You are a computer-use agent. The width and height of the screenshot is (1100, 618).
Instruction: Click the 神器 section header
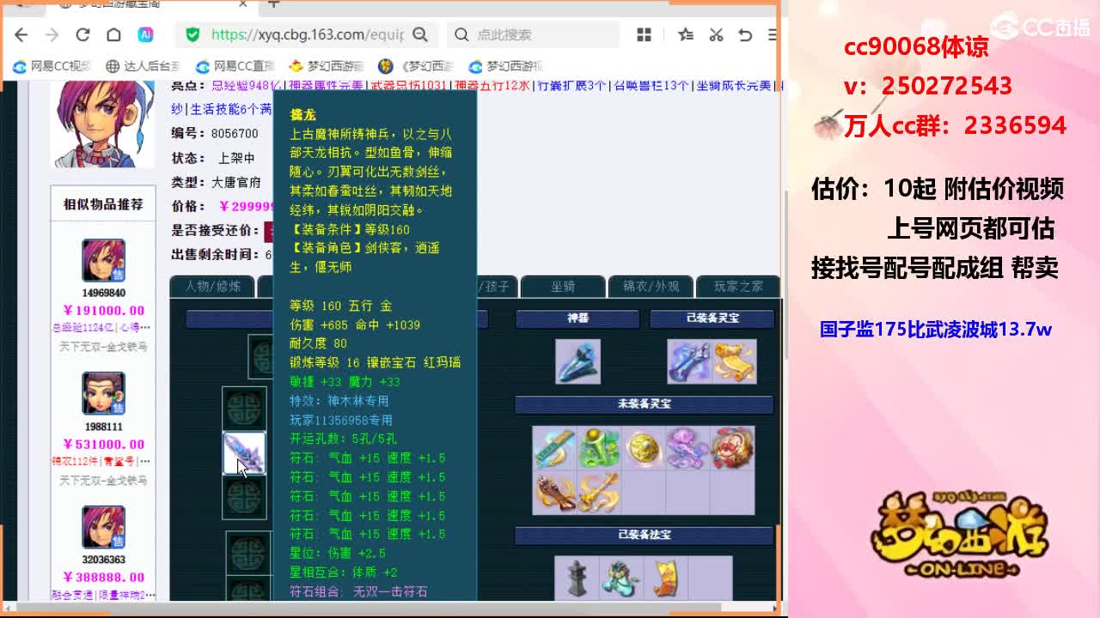coord(577,318)
